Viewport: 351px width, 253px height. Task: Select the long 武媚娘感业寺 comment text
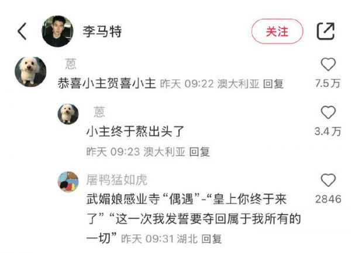pyautogui.click(x=194, y=219)
